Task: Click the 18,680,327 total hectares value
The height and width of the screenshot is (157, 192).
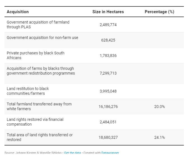Action: click(x=108, y=137)
